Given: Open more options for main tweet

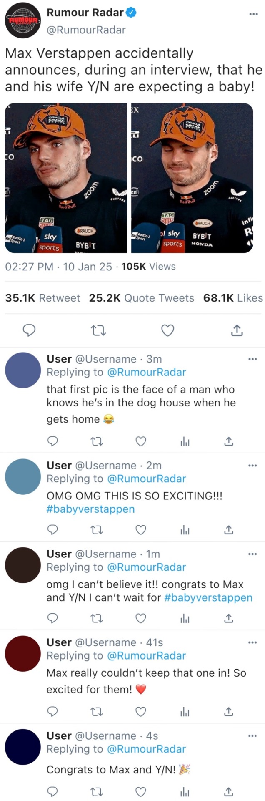Looking at the screenshot, I should point(253,14).
